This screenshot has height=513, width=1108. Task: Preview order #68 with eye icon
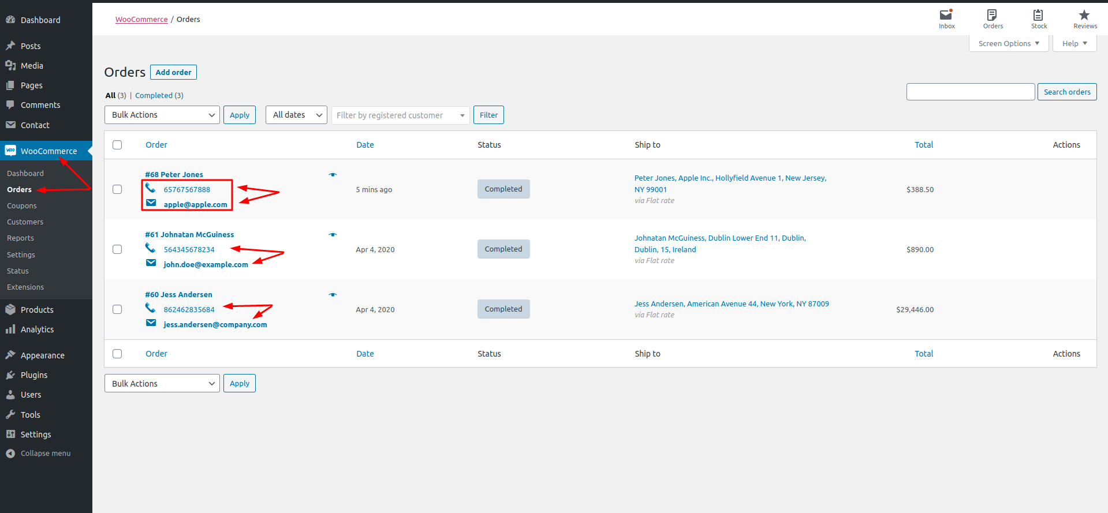coord(333,175)
